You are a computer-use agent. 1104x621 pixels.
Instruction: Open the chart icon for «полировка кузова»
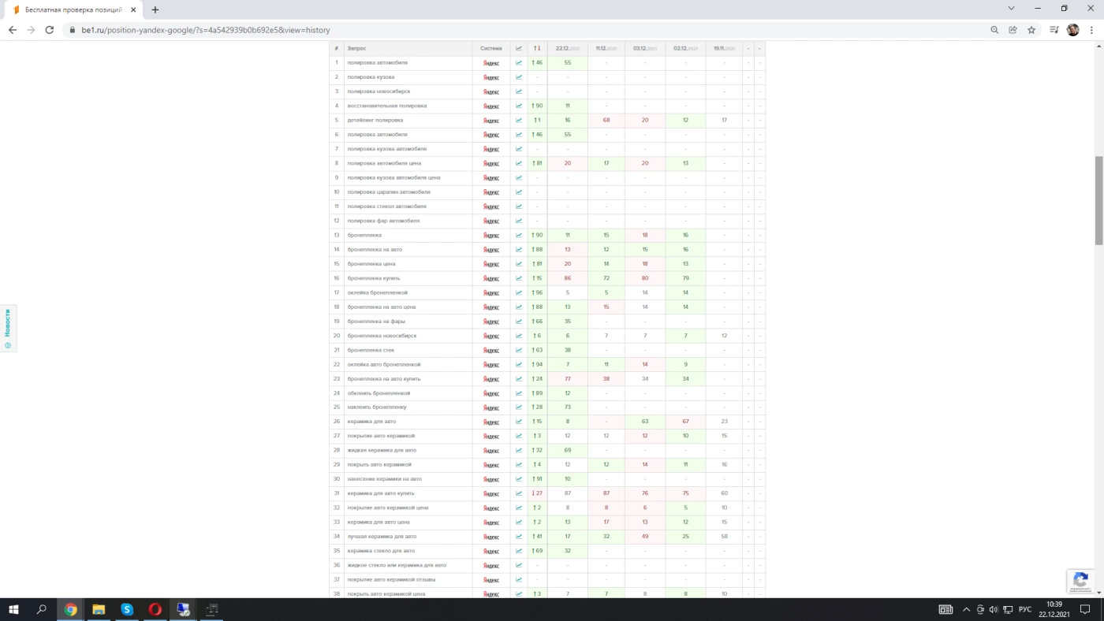coord(519,77)
